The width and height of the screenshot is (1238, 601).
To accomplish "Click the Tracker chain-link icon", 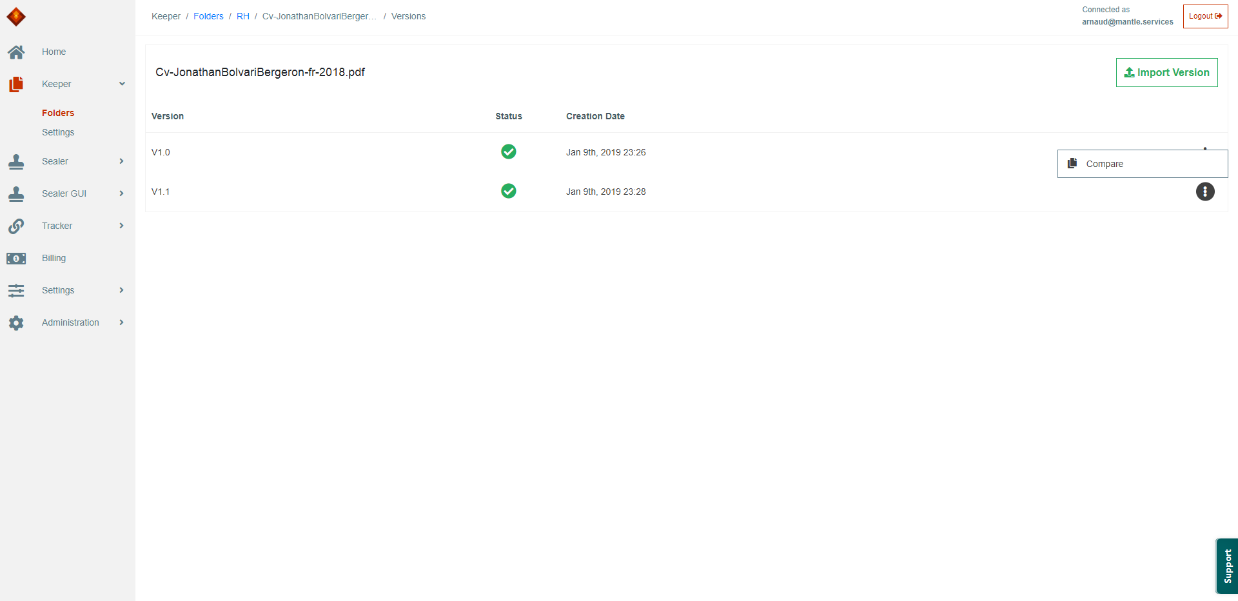I will click(16, 226).
